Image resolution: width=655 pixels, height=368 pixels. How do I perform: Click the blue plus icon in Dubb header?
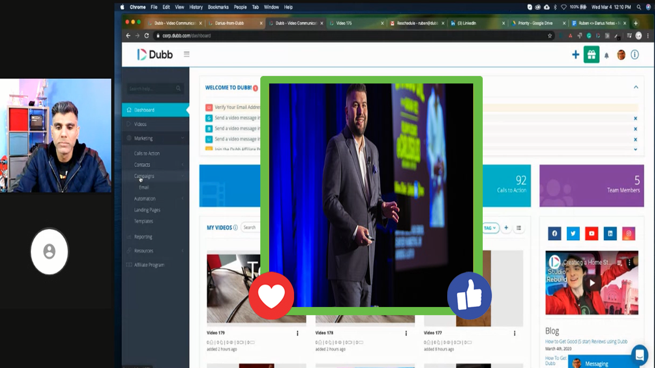pyautogui.click(x=576, y=55)
